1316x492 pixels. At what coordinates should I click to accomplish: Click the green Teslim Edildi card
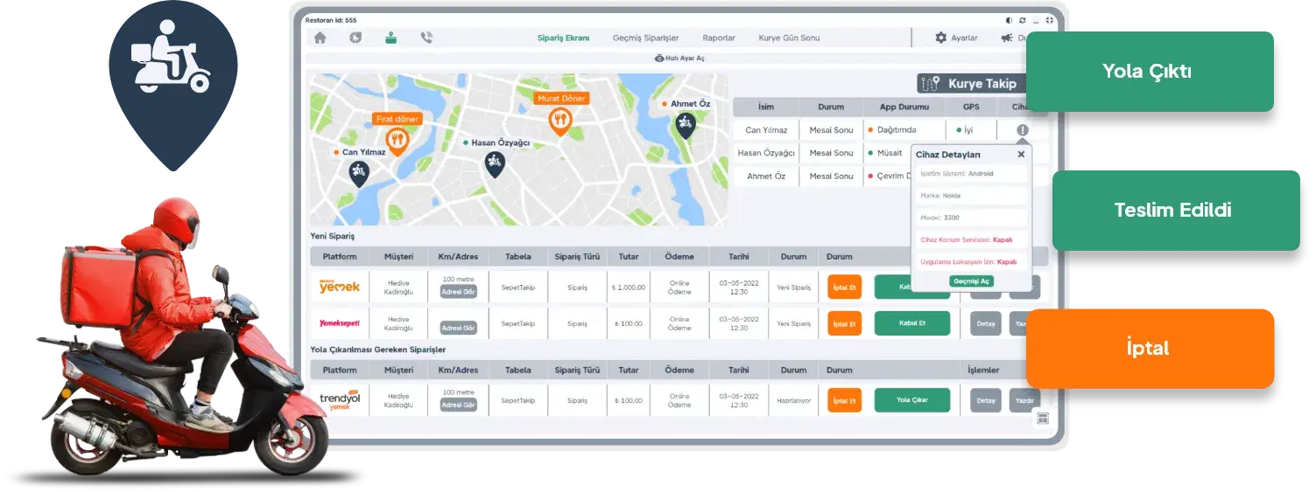point(1175,210)
